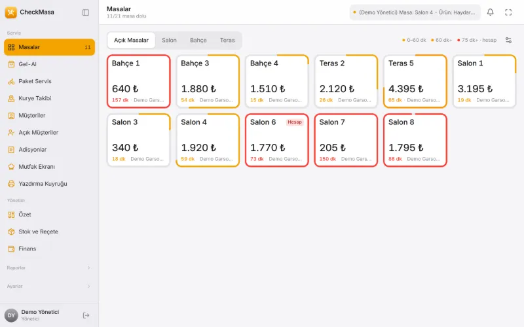This screenshot has height=327, width=524.
Task: Open the Bahçe 1 table card
Action: (138, 81)
